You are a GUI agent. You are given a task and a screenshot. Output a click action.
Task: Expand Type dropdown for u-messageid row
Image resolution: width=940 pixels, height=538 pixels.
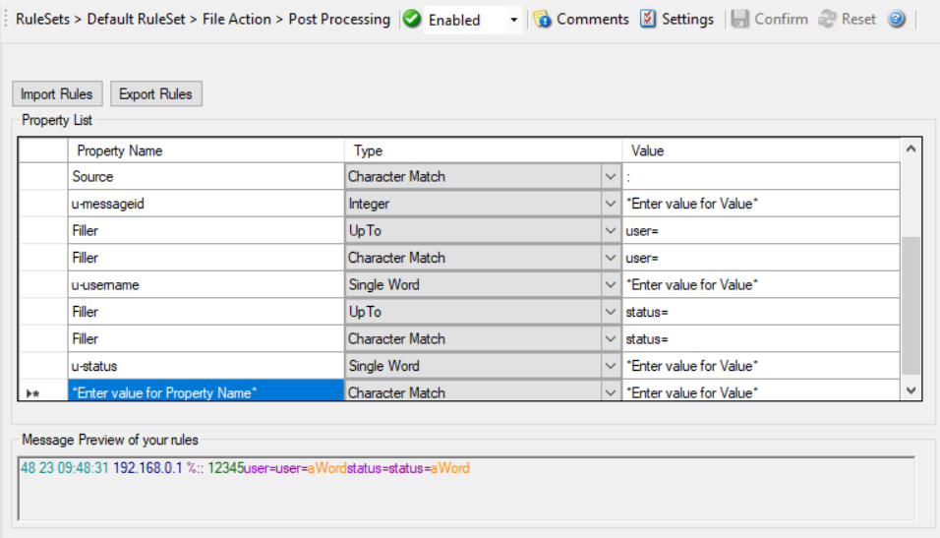coord(610,204)
